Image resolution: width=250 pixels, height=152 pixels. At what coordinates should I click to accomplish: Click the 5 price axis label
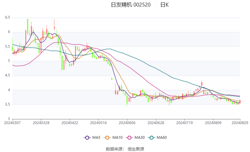(9, 61)
